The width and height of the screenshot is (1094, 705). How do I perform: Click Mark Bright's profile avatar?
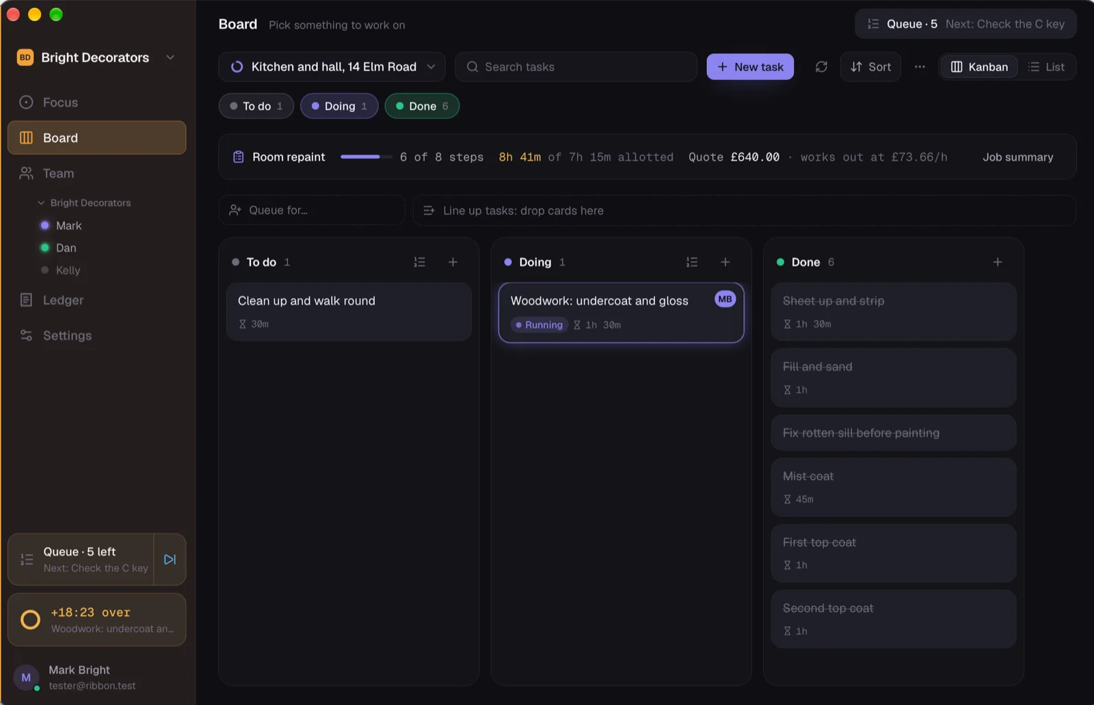[26, 678]
